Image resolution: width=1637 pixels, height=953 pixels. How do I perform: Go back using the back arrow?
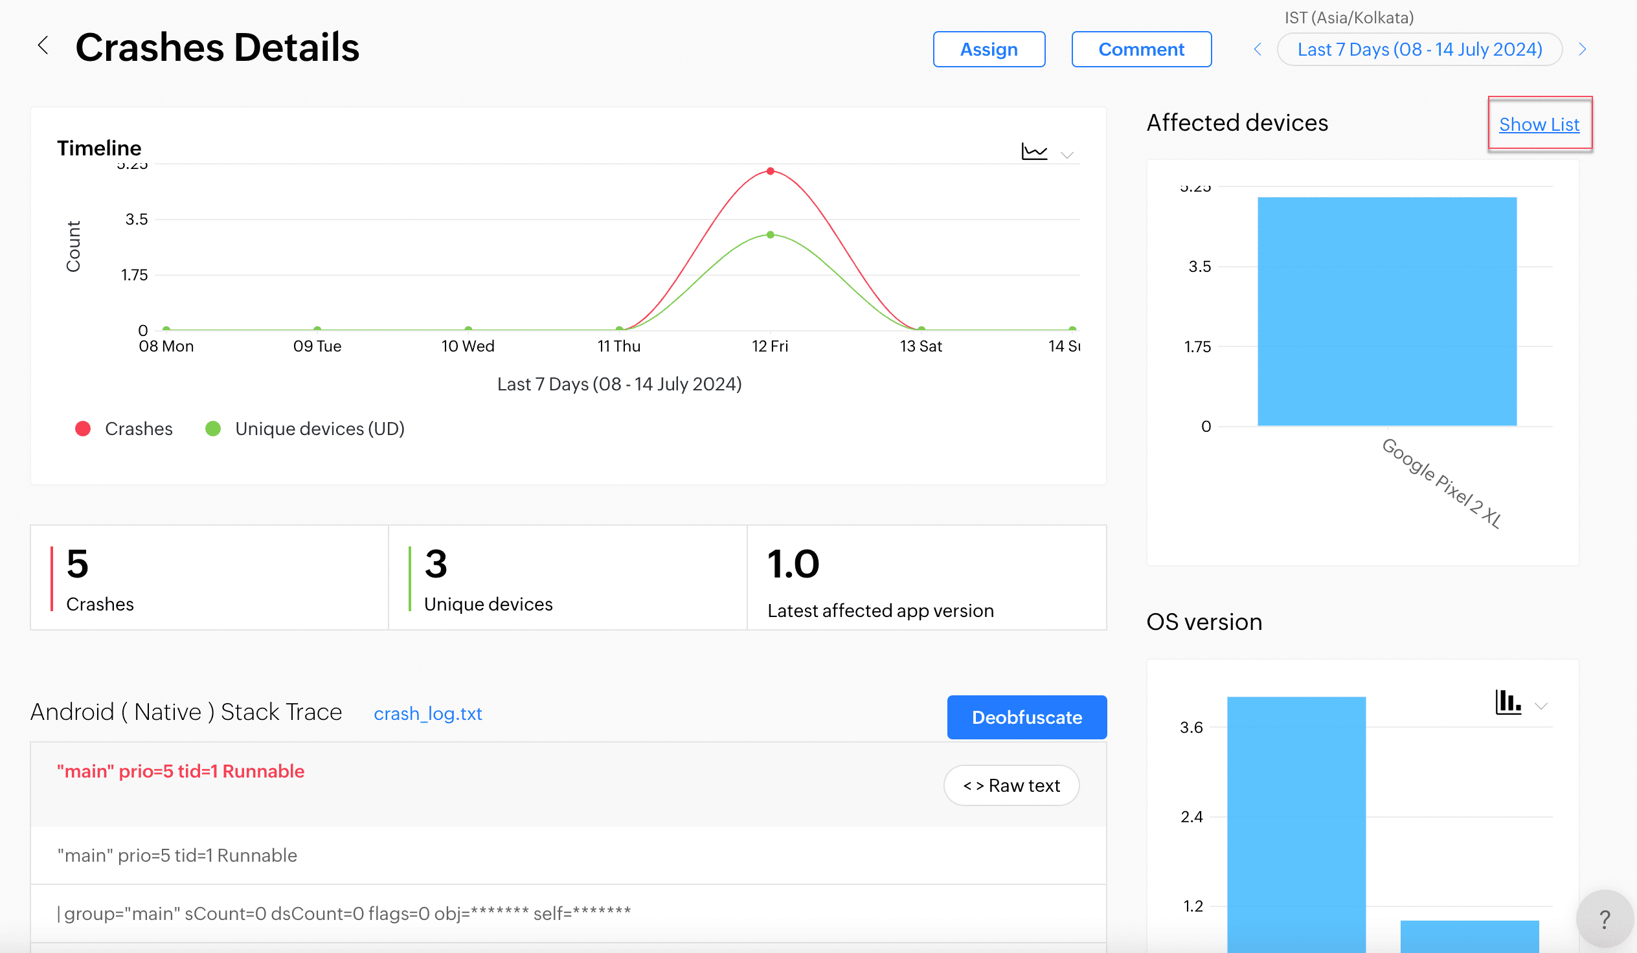(x=43, y=46)
